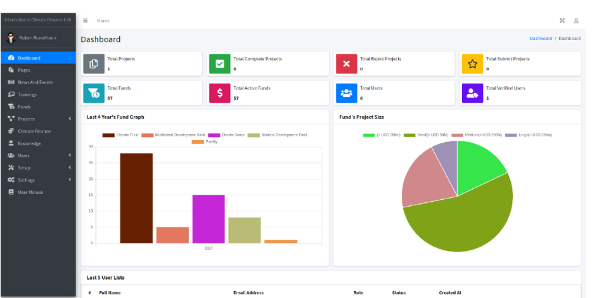Open Funds menu item
592x298 pixels.
coord(38,107)
